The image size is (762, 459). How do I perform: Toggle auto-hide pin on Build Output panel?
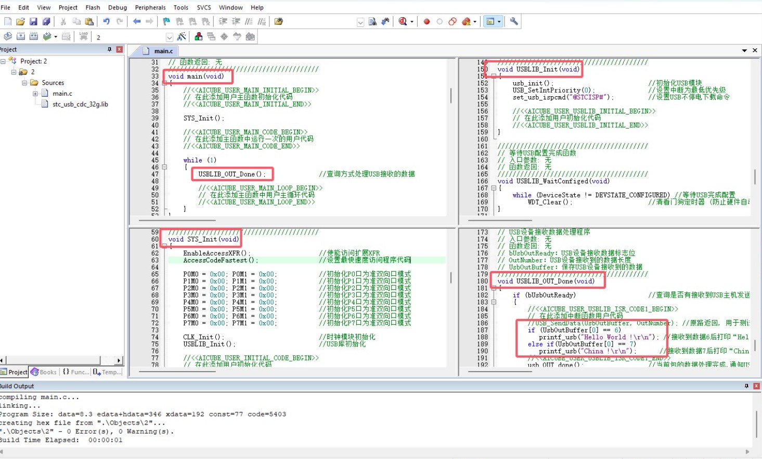[x=746, y=386]
